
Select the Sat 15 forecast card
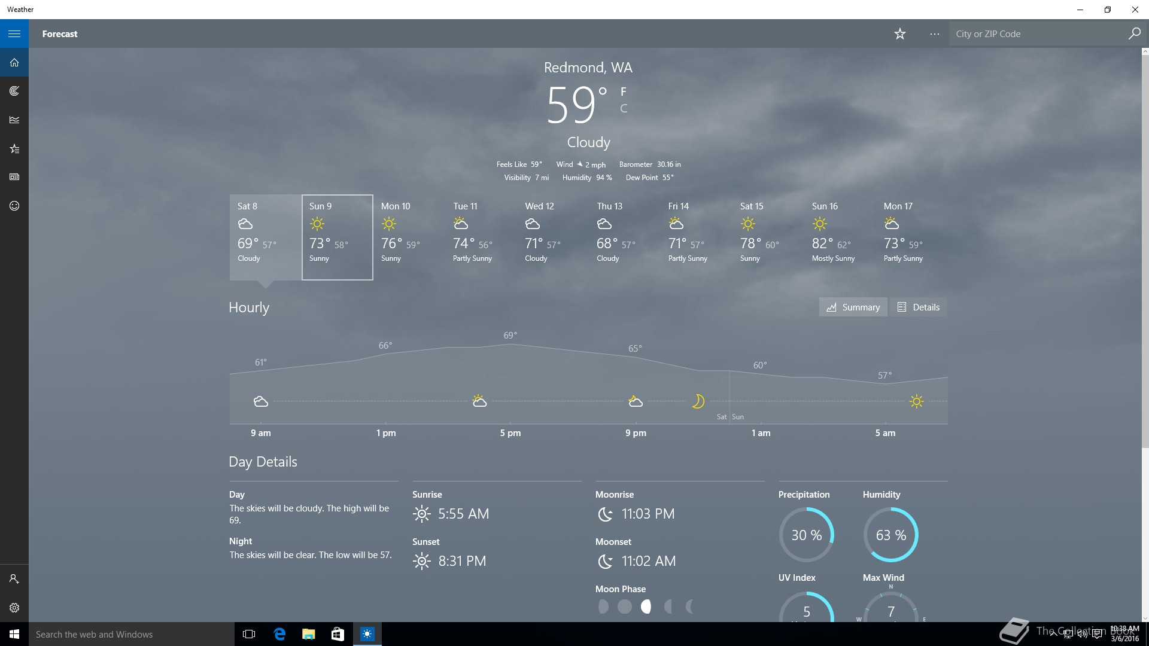768,237
